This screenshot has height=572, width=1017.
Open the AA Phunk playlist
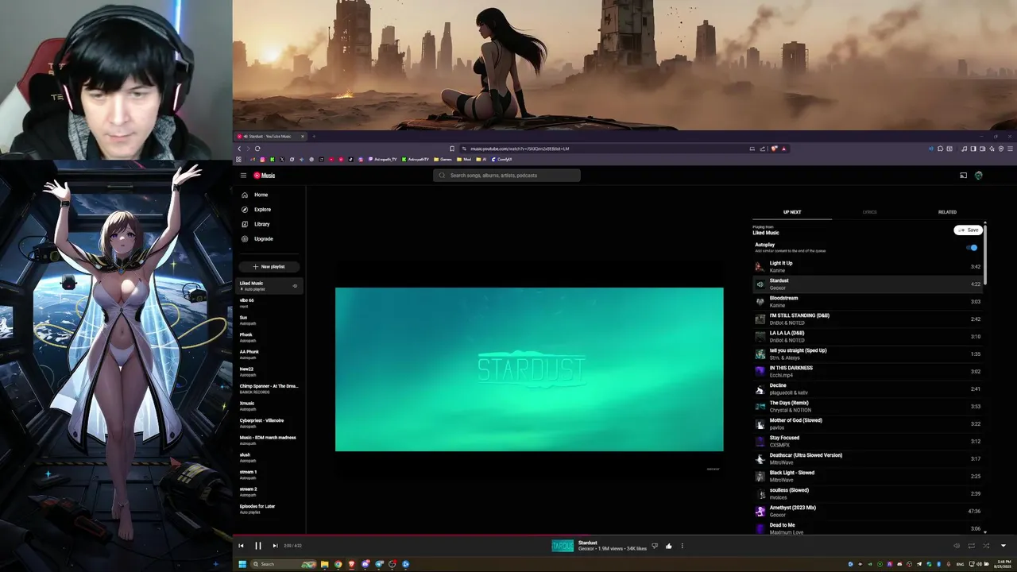[x=270, y=354]
